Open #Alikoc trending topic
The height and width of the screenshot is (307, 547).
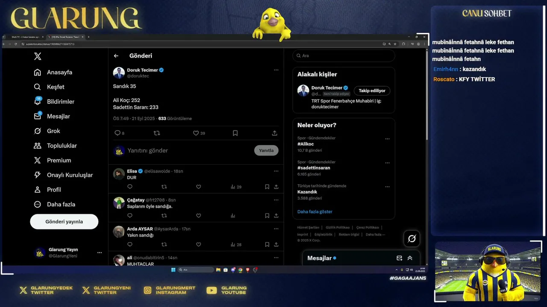[306, 144]
